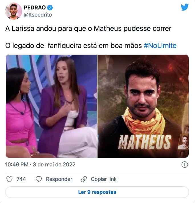Image resolution: width=195 pixels, height=203 pixels.
Task: Click the PEDRAO display name
Action: pyautogui.click(x=35, y=7)
